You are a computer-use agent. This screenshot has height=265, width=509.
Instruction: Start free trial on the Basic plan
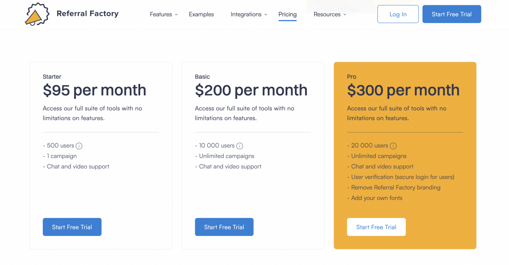(224, 227)
